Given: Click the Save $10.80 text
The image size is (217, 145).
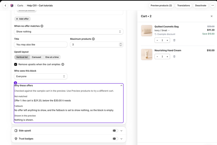Looking at the screenshot, I should (x=208, y=34).
